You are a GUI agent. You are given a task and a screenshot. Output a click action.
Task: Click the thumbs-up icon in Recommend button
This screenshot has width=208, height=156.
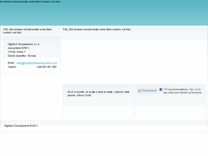point(140,91)
